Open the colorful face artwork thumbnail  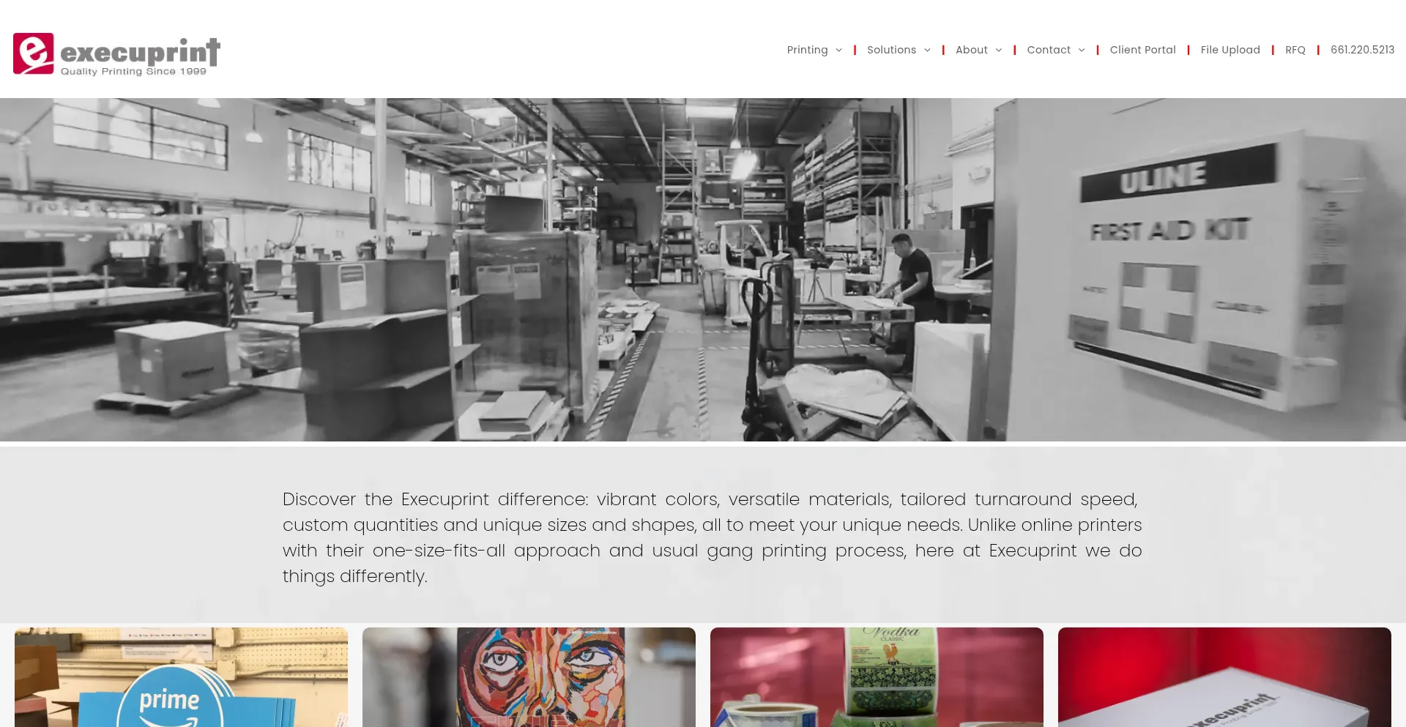(x=529, y=677)
